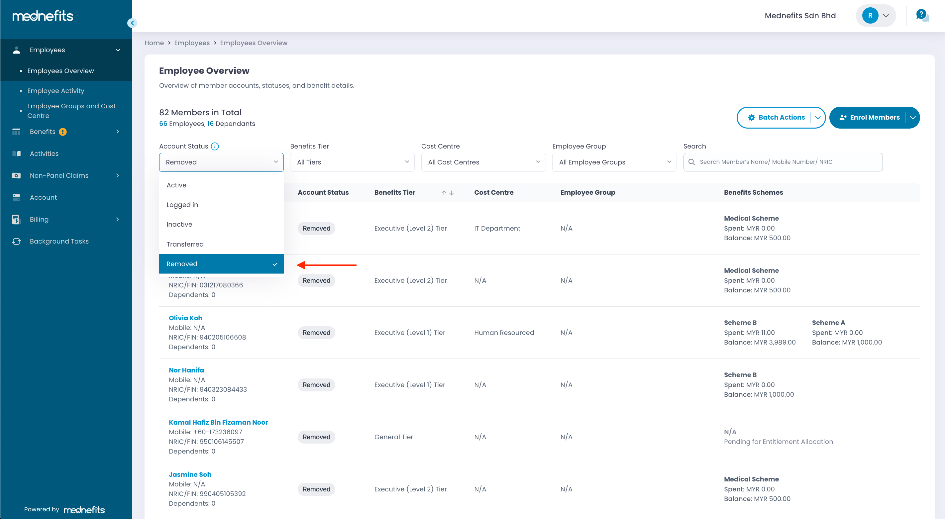Expand the Enrol Members arrow menu

pyautogui.click(x=913, y=118)
